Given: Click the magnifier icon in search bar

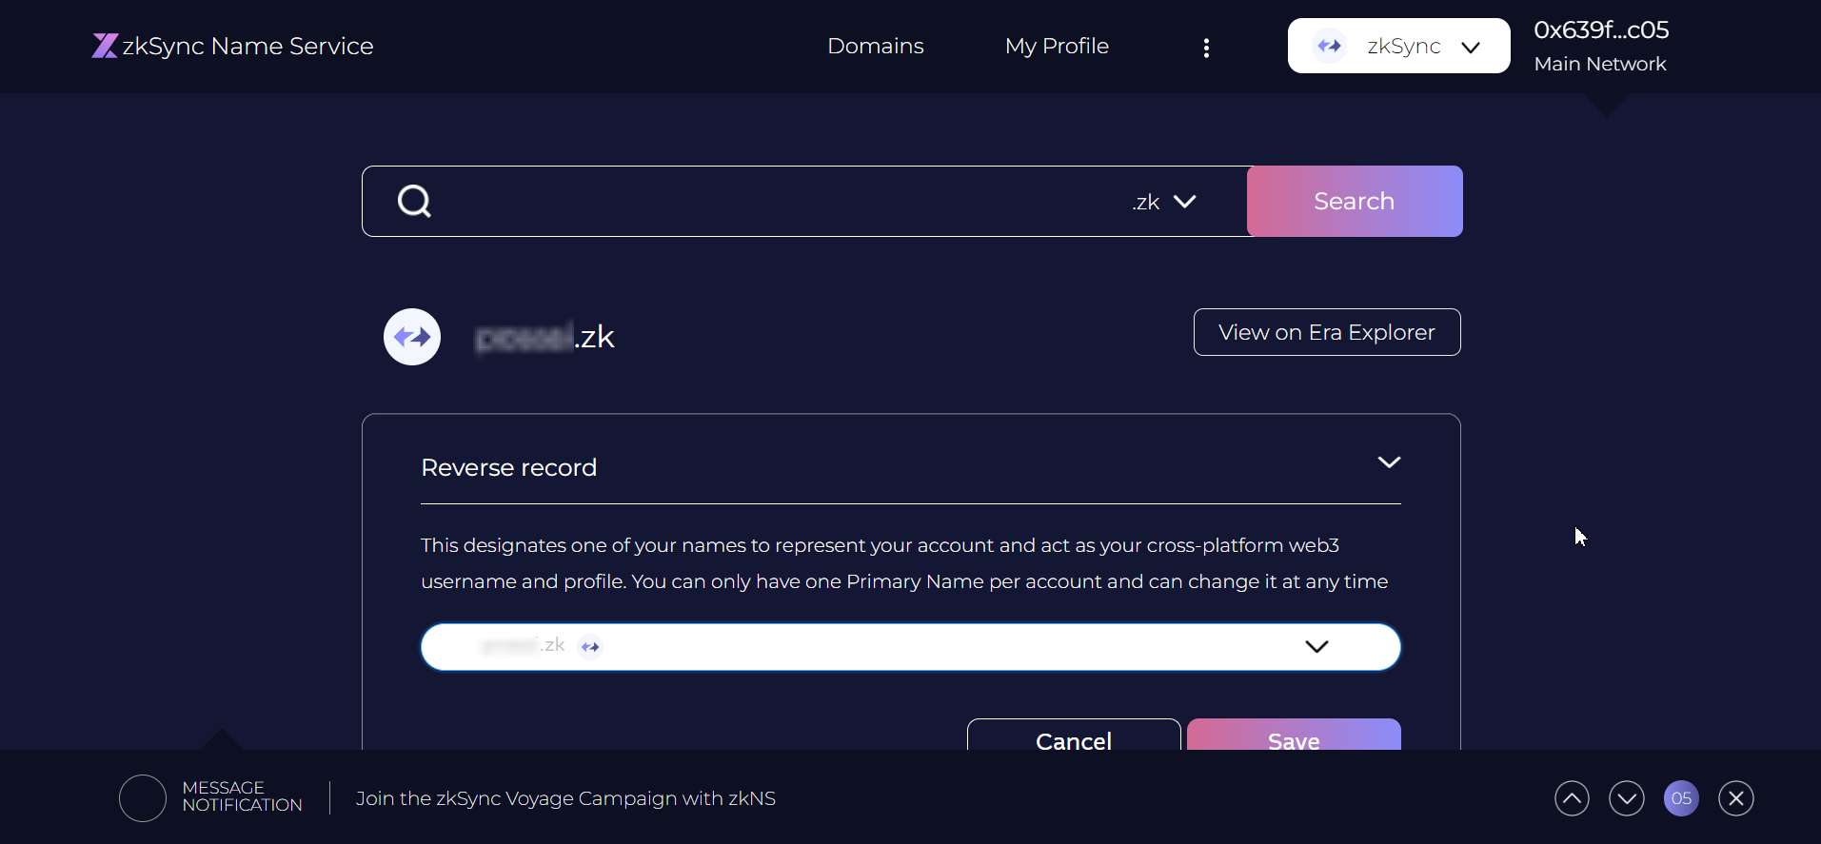Looking at the screenshot, I should coord(414,201).
